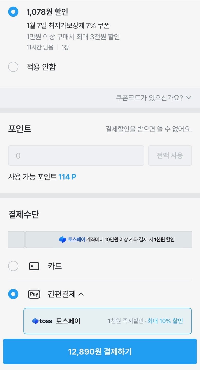200x370 pixels.
Task: Click the 1월 7일 최저가보상제 7% 쿠폰 label
Action: pos(68,26)
